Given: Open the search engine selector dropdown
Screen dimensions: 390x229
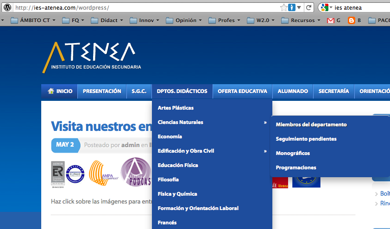Looking at the screenshot, I should [326, 7].
